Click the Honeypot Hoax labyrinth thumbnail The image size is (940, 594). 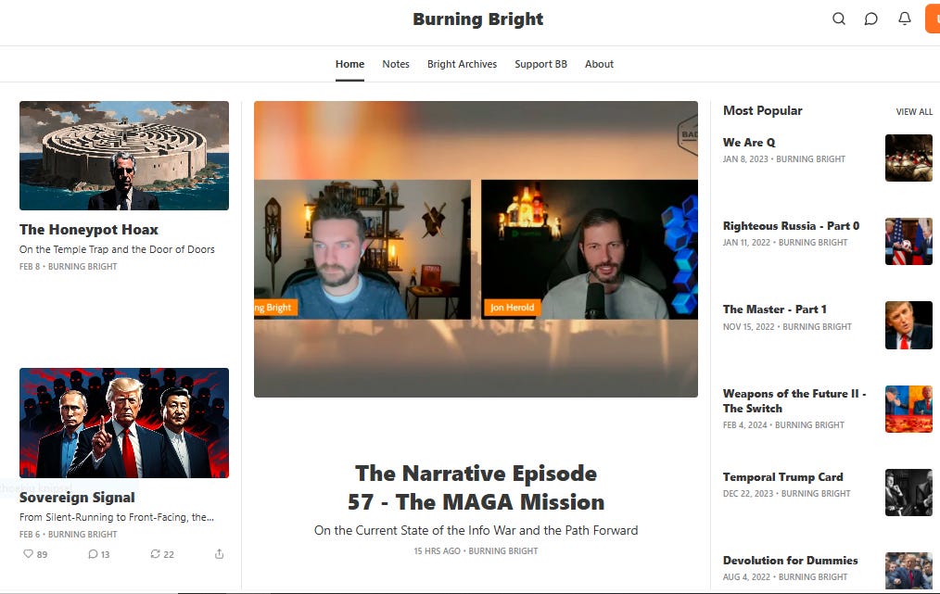coord(124,156)
